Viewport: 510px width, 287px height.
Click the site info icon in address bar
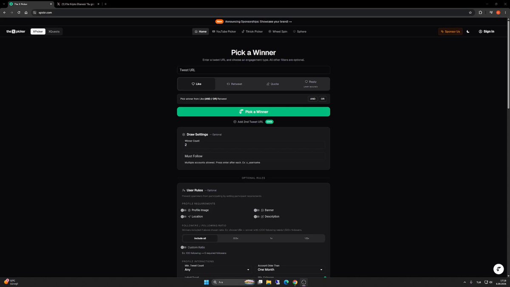pos(34,13)
